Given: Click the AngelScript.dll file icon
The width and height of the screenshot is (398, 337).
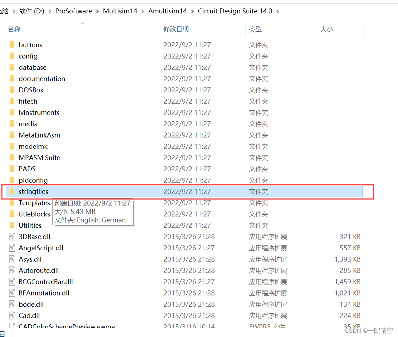Looking at the screenshot, I should 12,248.
